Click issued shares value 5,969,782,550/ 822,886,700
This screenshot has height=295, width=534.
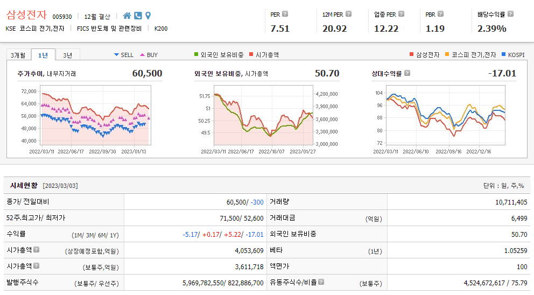(x=223, y=283)
